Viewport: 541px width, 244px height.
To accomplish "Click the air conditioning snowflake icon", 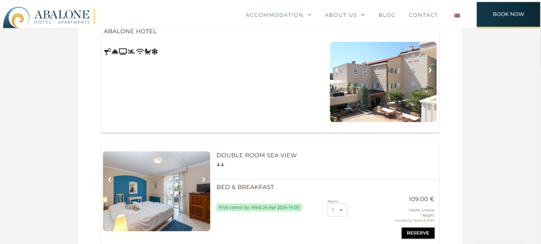I will tap(155, 52).
